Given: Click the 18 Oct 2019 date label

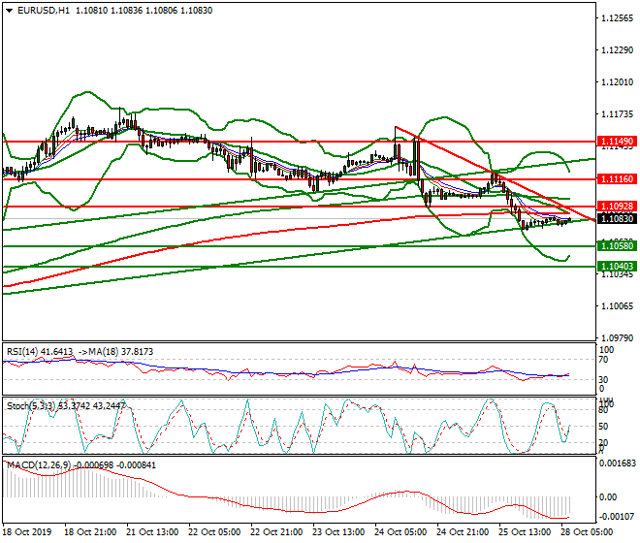Looking at the screenshot, I should click(27, 532).
